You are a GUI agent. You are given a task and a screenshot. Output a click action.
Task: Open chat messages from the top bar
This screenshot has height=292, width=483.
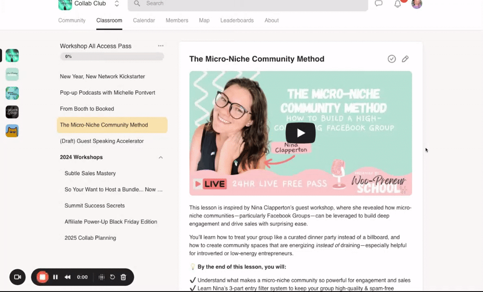click(x=379, y=4)
